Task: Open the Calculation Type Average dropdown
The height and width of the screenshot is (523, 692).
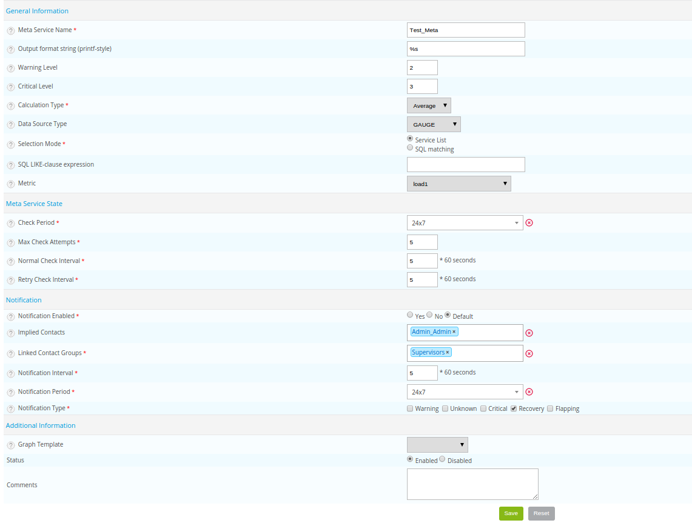Action: tap(429, 105)
